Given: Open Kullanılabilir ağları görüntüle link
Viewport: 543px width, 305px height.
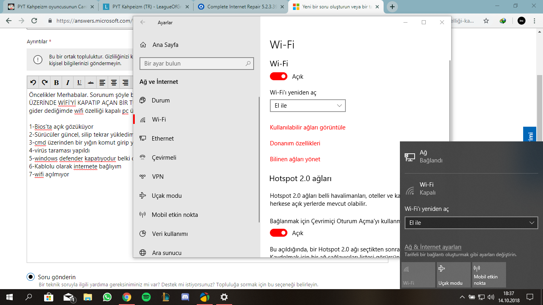Looking at the screenshot, I should pos(308,127).
